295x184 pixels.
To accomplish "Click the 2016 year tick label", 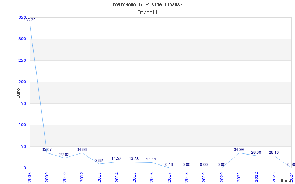I will pyautogui.click(x=152, y=177).
